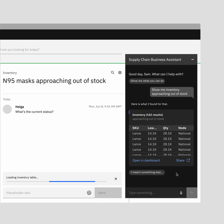Click the Send button in the message composer

point(108,193)
